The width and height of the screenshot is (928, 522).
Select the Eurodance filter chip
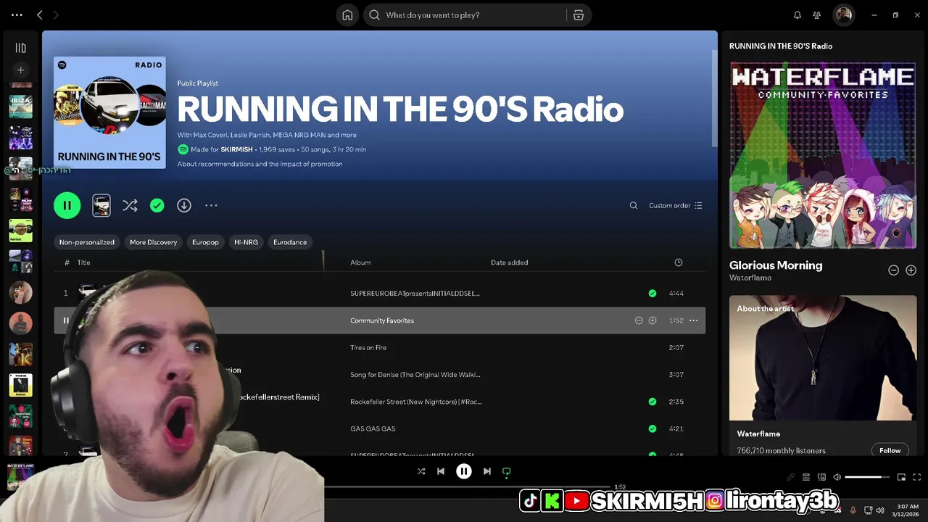290,242
